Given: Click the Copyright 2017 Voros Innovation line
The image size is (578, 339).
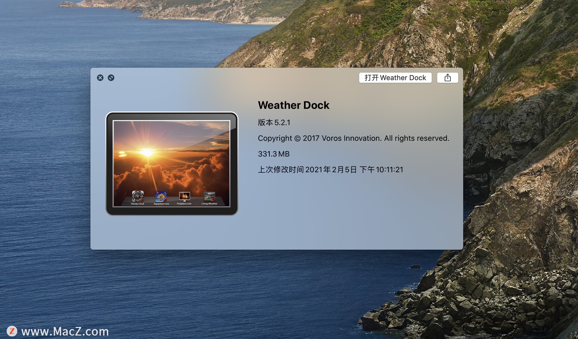Looking at the screenshot, I should point(353,138).
